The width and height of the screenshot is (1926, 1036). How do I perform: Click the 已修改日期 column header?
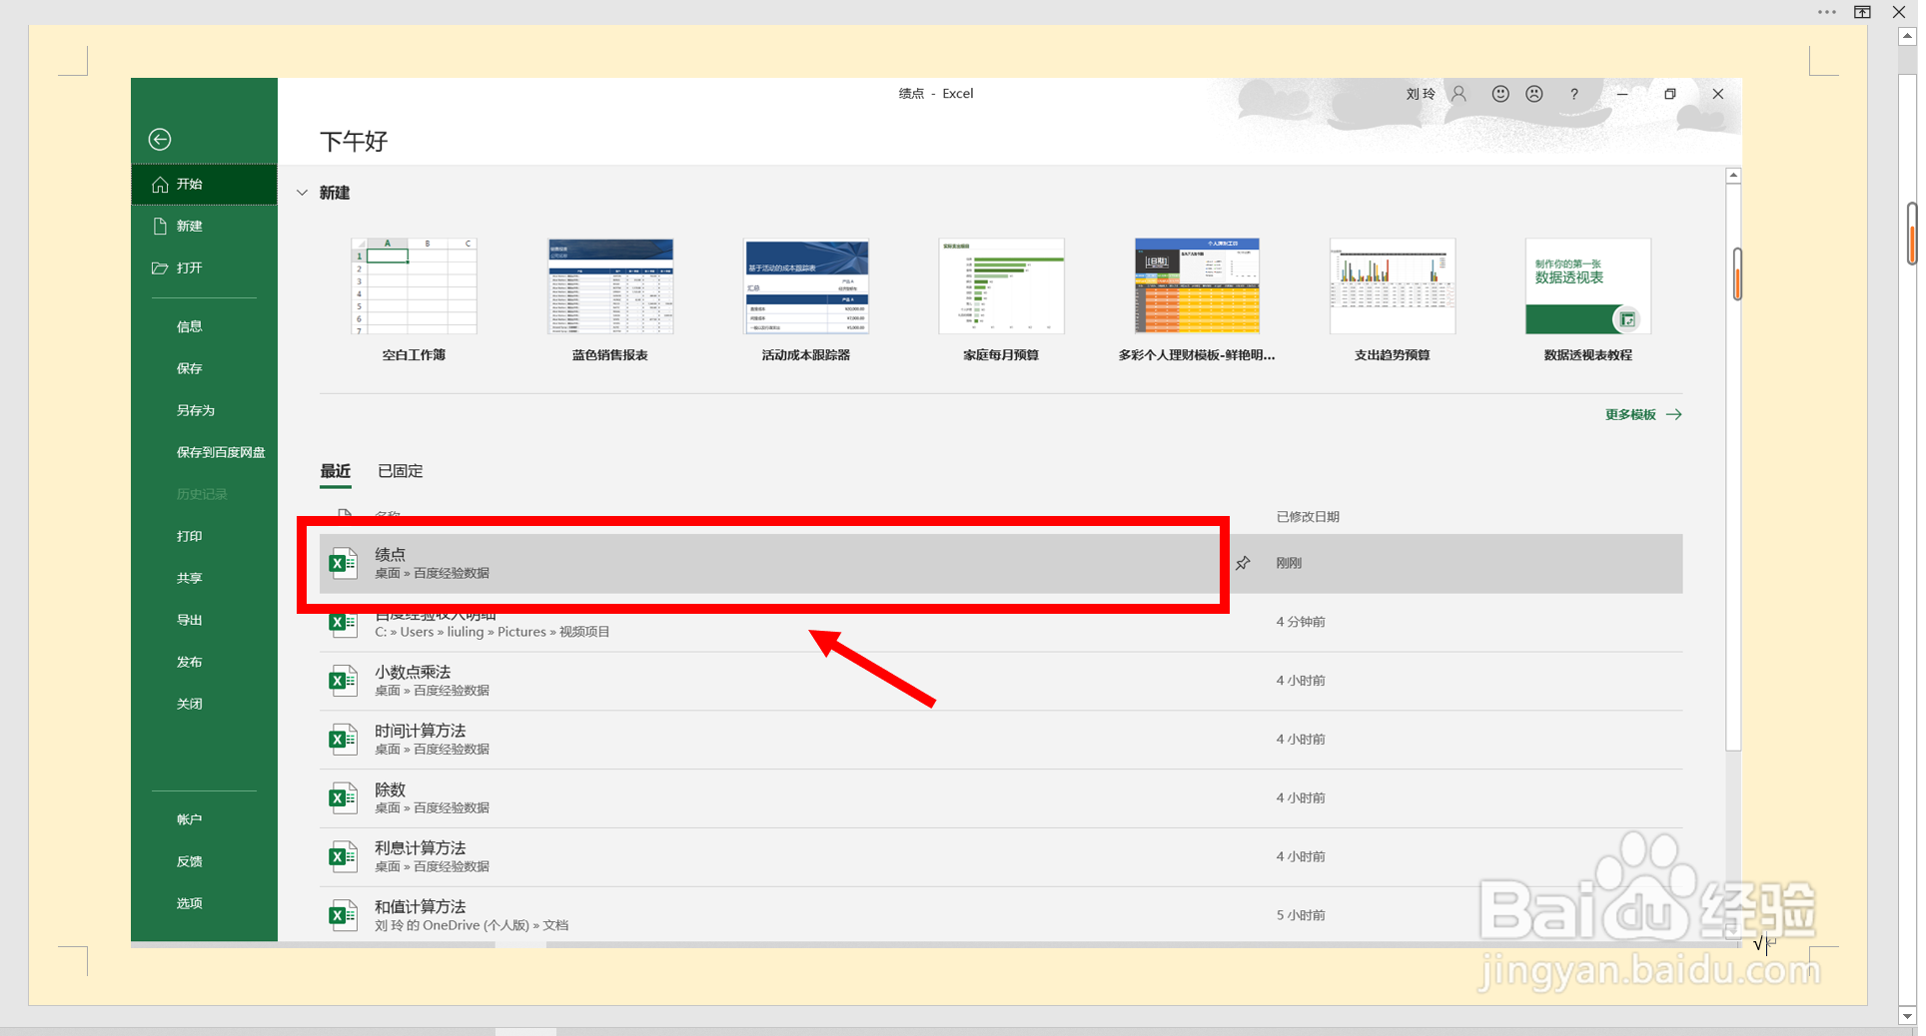pyautogui.click(x=1308, y=517)
